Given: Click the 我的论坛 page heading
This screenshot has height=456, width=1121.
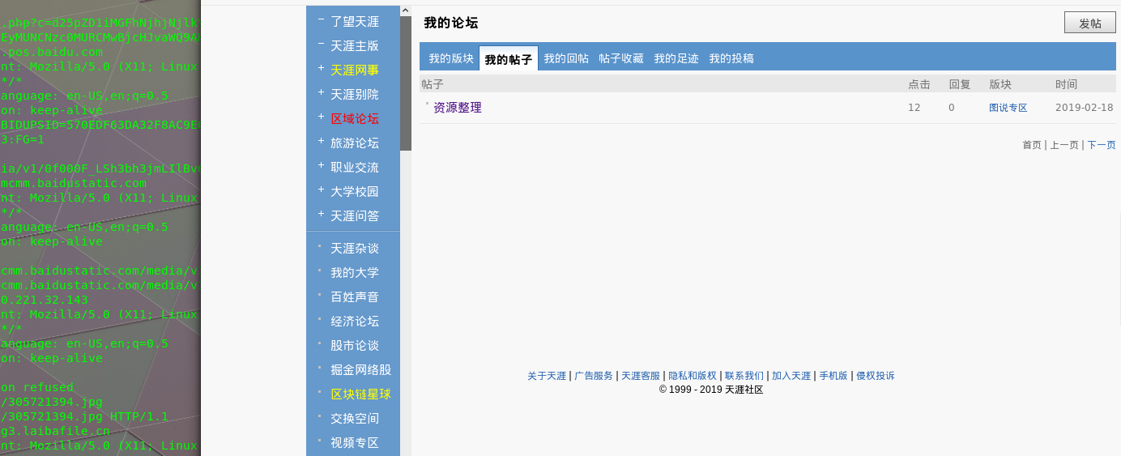Looking at the screenshot, I should (451, 23).
